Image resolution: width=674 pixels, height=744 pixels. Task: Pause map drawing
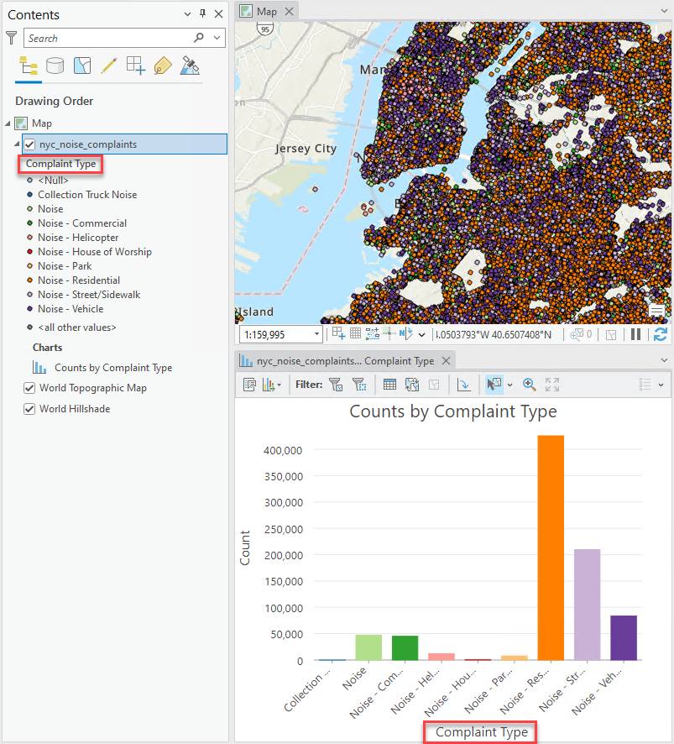635,334
